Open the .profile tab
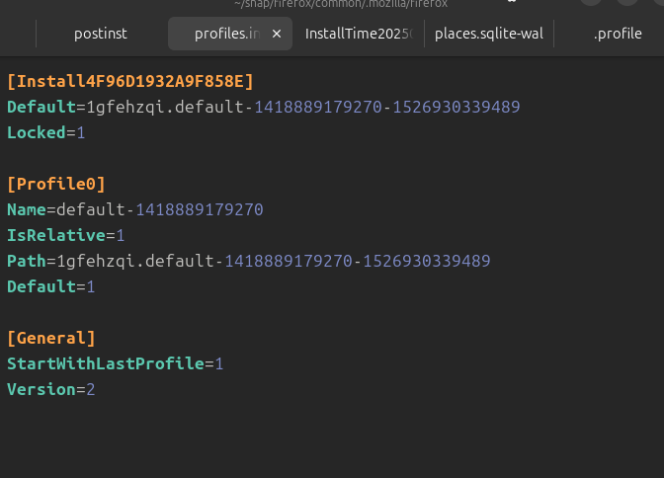The width and height of the screenshot is (664, 478). coord(618,34)
